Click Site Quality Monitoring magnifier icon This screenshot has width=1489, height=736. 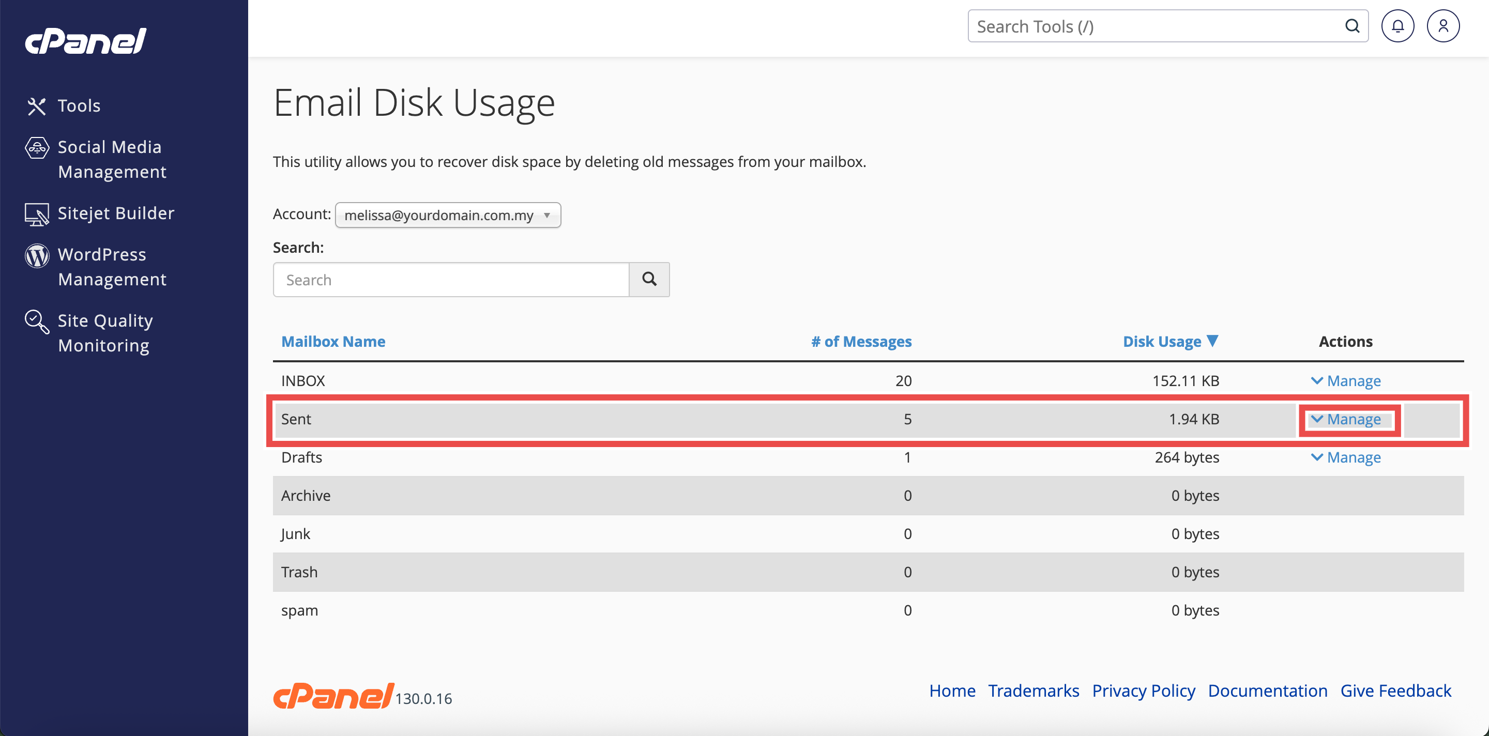coord(36,321)
